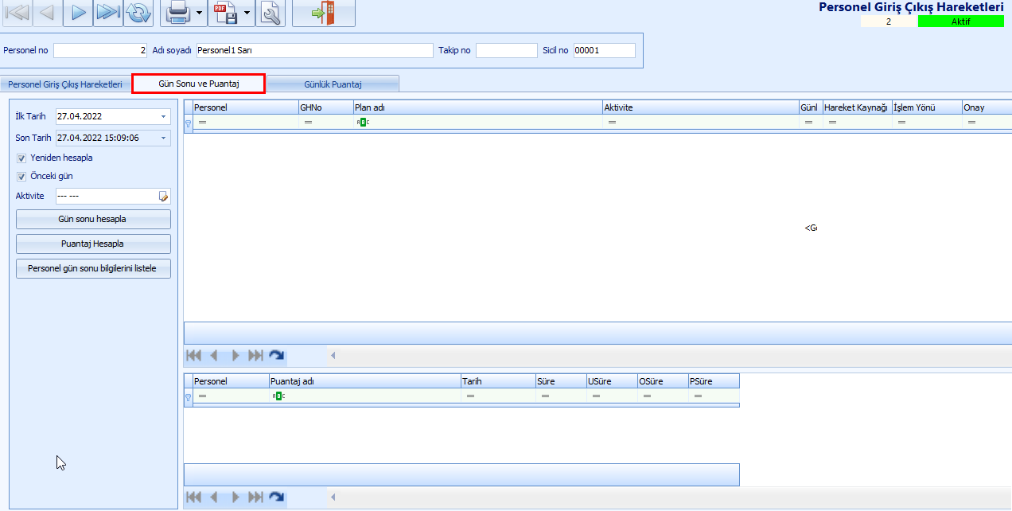Open the Günlük Puantaj tab
This screenshot has width=1012, height=511.
click(x=333, y=84)
